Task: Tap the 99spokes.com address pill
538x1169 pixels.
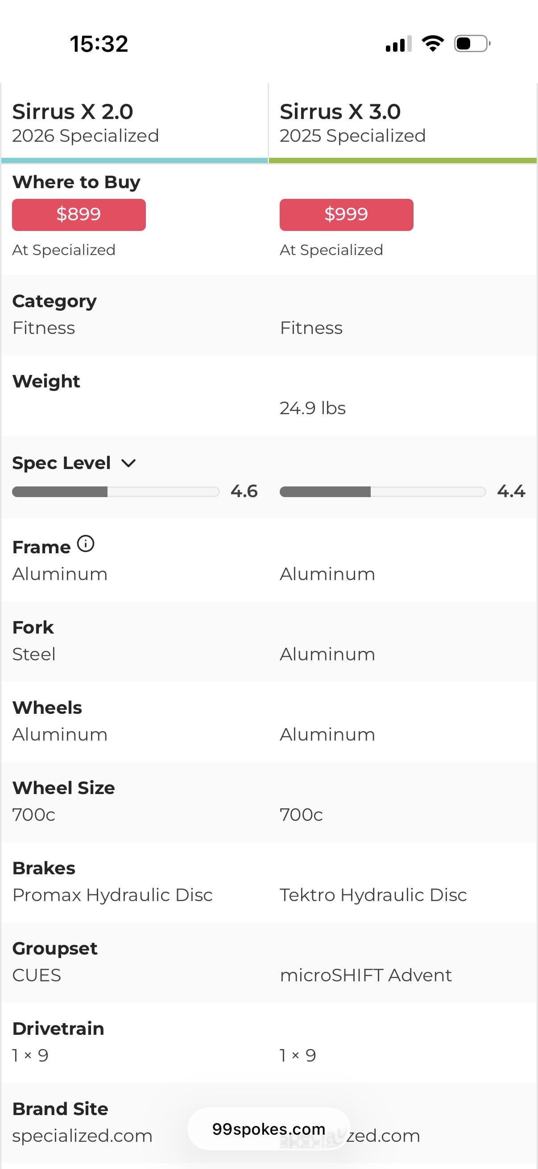Action: (x=269, y=1128)
